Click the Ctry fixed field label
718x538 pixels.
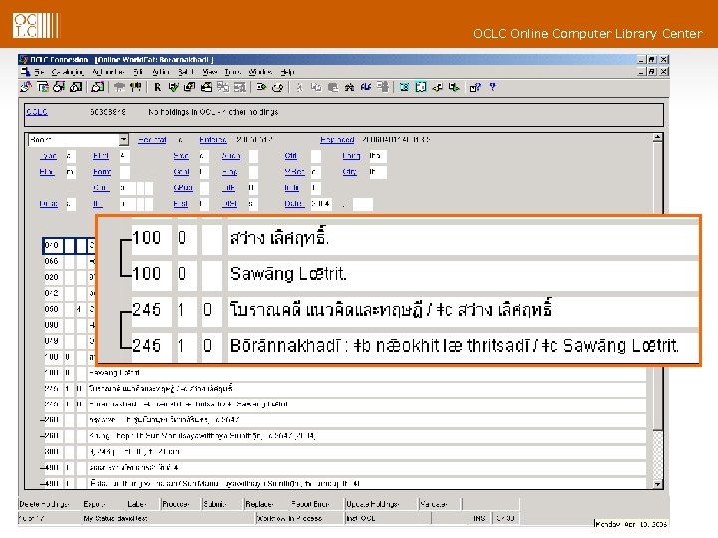(x=349, y=172)
